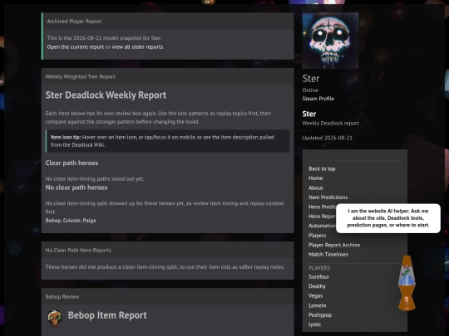This screenshot has width=449, height=336.
Task: Go Back to top
Action: pyautogui.click(x=322, y=169)
